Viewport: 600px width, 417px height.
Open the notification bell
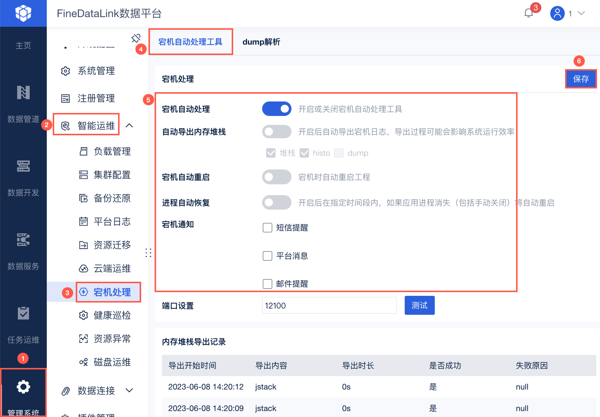point(529,13)
